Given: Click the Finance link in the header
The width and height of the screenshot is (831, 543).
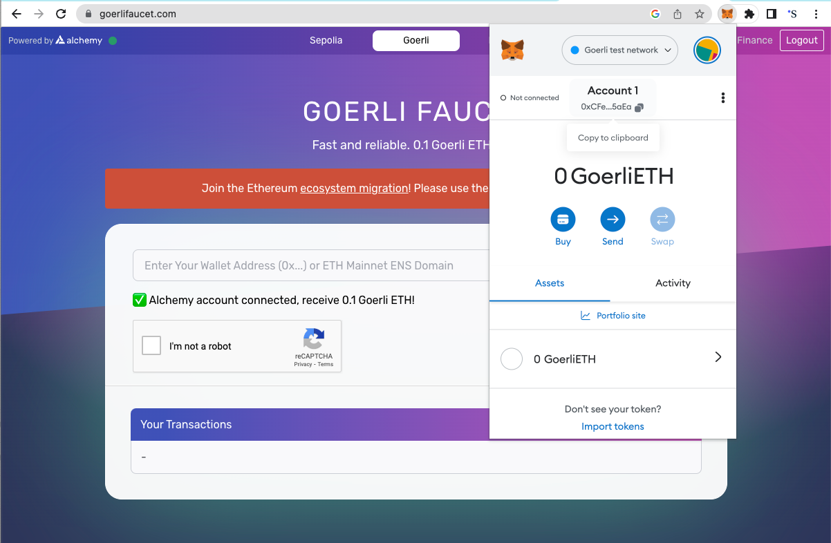Looking at the screenshot, I should [x=755, y=41].
